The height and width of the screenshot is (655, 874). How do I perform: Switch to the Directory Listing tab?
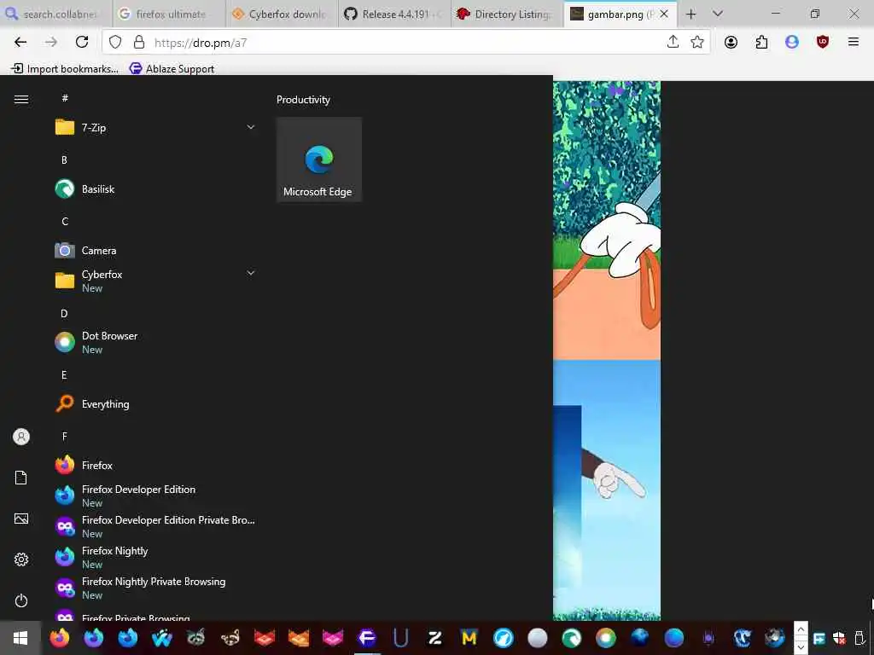tap(507, 14)
